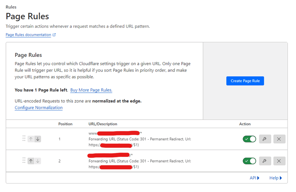Edit rule 2 with wrench icon

(x=264, y=161)
